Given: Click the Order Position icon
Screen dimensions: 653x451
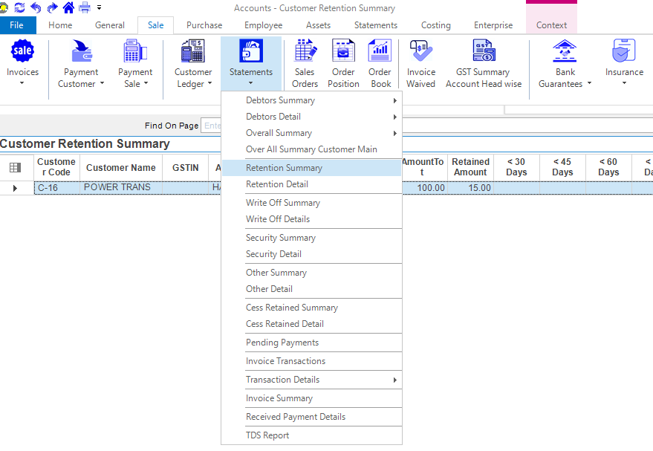Looking at the screenshot, I should [343, 52].
